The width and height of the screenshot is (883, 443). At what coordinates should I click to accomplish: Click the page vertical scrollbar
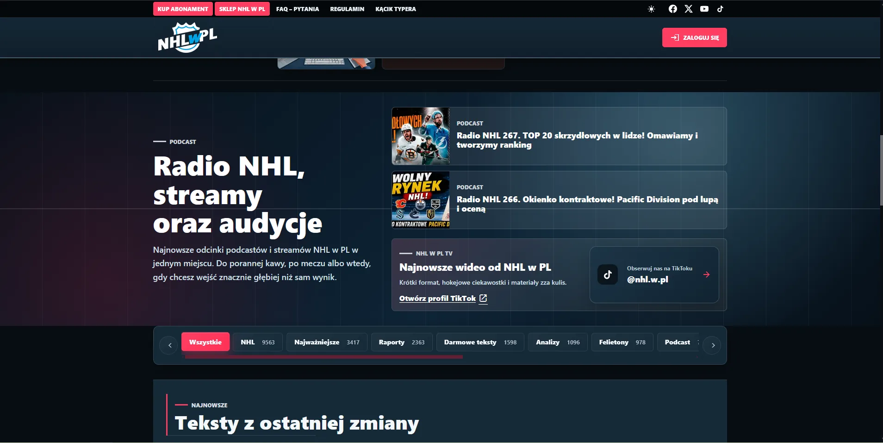[881, 170]
